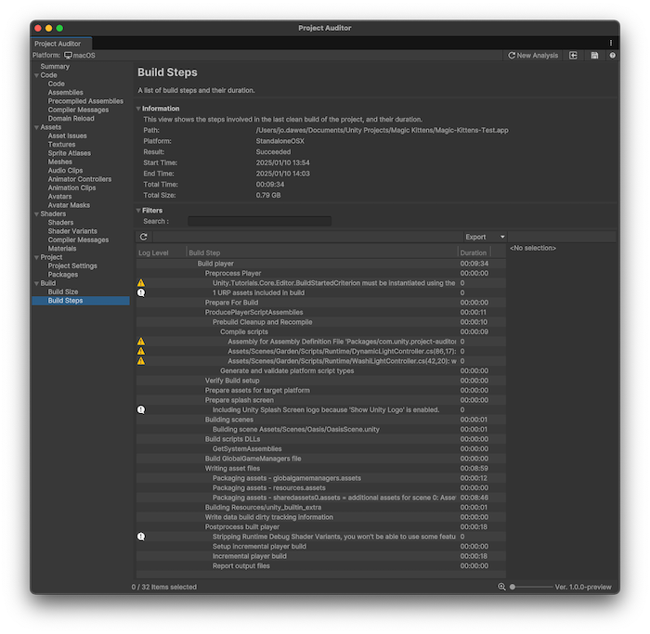Click the New Analysis button
The image size is (650, 634).
(533, 56)
